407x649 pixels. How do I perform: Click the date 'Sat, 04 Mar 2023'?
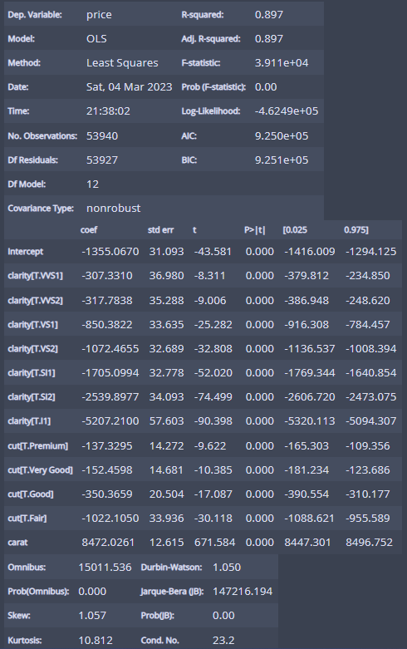click(129, 87)
